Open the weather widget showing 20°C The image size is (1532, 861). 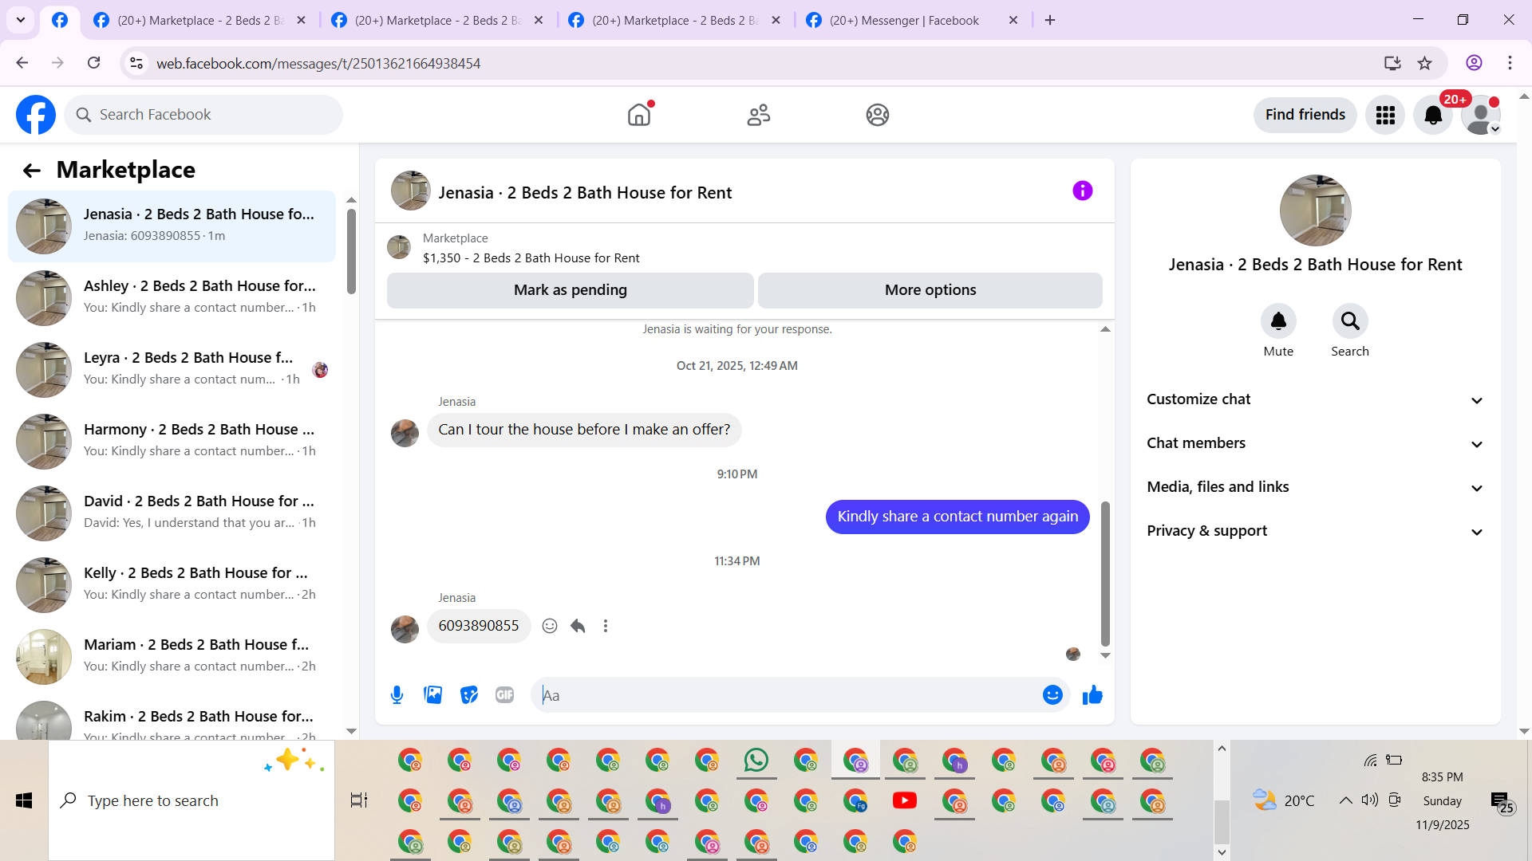tap(1283, 800)
